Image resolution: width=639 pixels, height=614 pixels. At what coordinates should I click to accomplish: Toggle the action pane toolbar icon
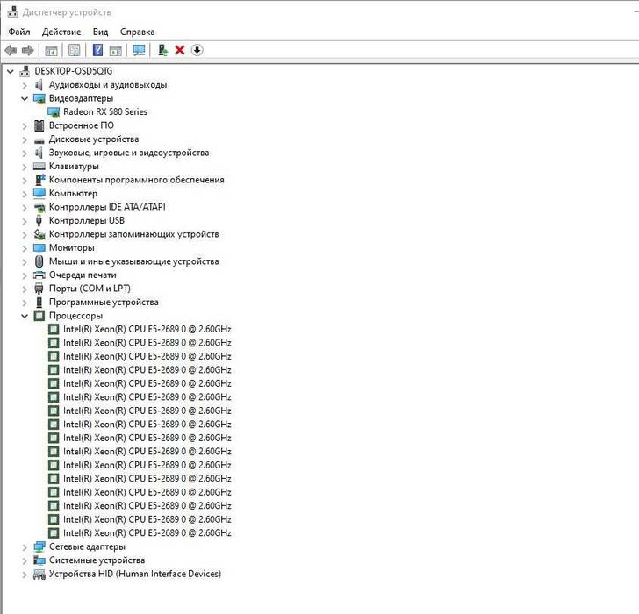115,51
